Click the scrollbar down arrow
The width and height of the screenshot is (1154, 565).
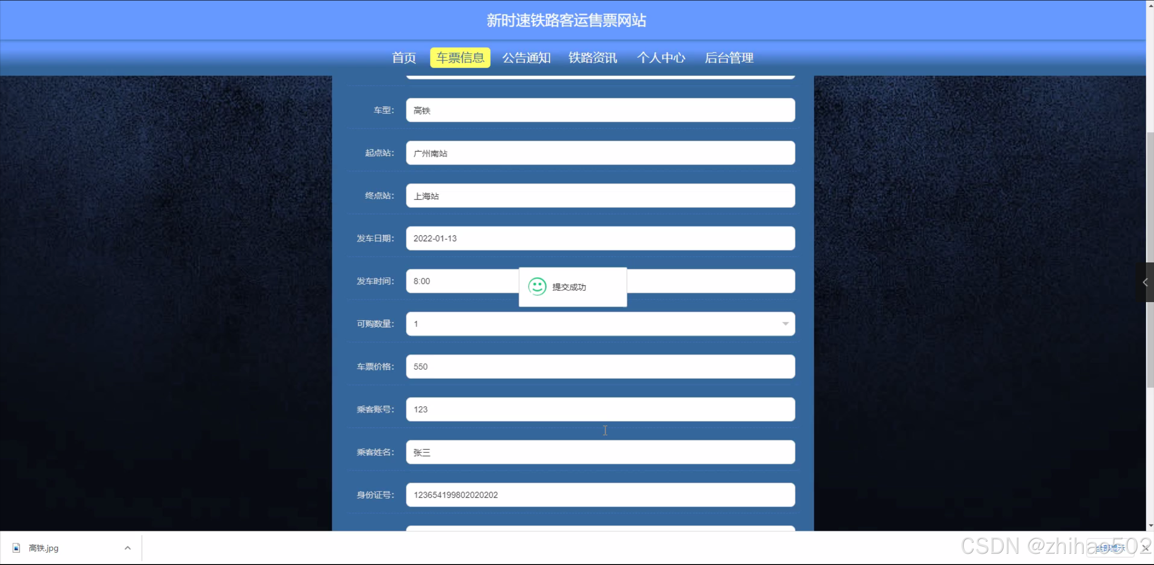click(x=1150, y=525)
